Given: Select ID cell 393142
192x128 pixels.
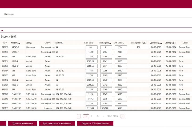Looking at the screenshot, I should tap(5, 103).
